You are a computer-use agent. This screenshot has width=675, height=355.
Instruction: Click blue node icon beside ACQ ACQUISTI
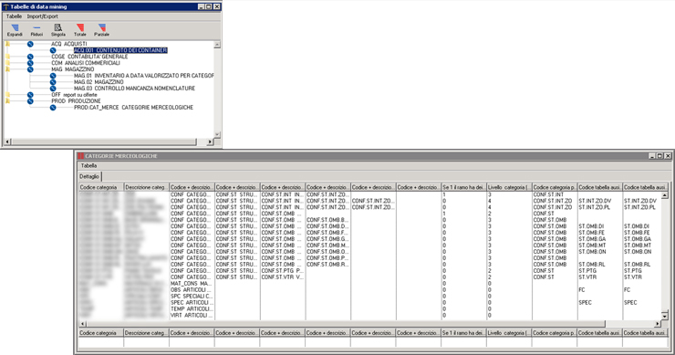coord(30,44)
